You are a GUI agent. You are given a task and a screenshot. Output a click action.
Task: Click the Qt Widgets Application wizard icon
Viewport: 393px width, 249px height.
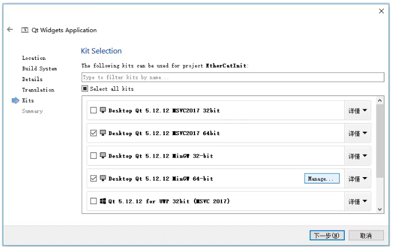25,30
